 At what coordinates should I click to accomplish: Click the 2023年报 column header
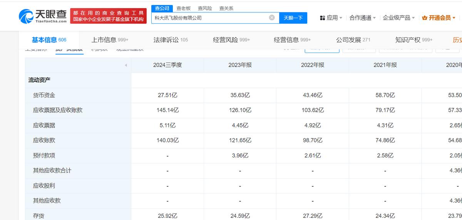(x=240, y=65)
